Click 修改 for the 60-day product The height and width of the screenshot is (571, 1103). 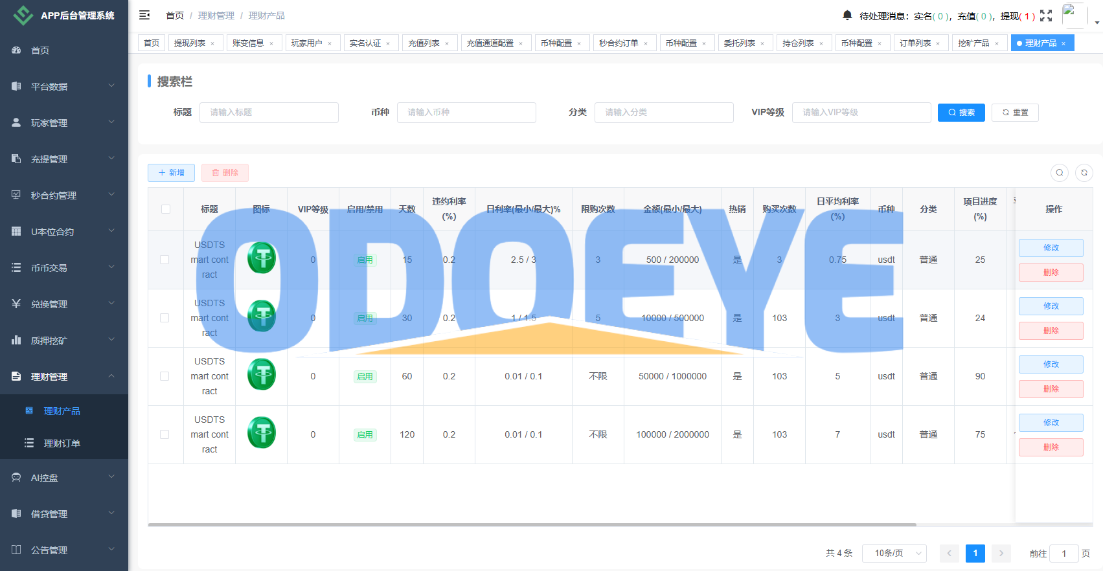(x=1051, y=364)
